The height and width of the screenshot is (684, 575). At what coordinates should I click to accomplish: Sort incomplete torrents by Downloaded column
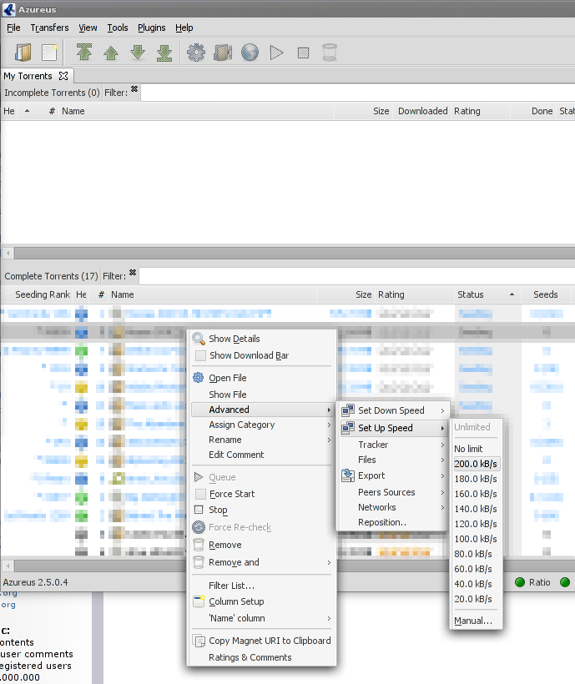pos(423,111)
